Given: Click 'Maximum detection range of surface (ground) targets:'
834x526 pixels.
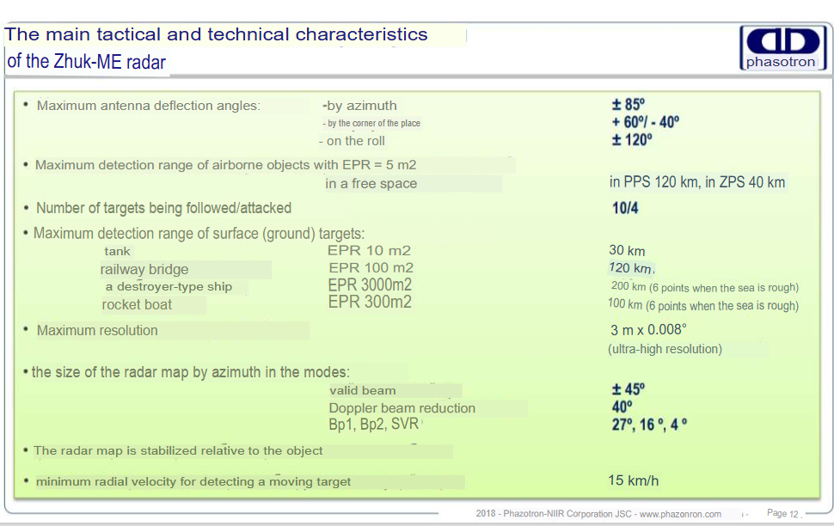Looking at the screenshot, I should (199, 234).
